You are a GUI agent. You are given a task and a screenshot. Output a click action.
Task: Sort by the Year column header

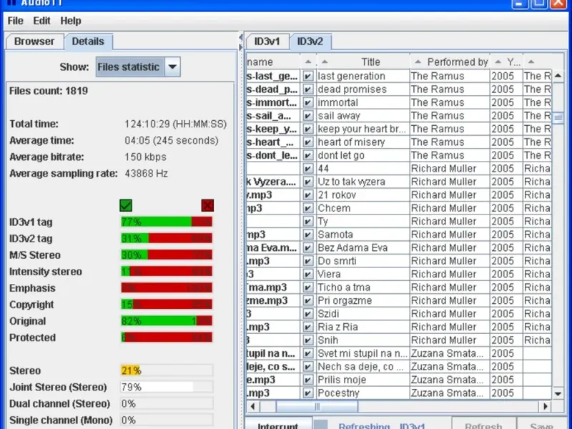click(x=507, y=62)
